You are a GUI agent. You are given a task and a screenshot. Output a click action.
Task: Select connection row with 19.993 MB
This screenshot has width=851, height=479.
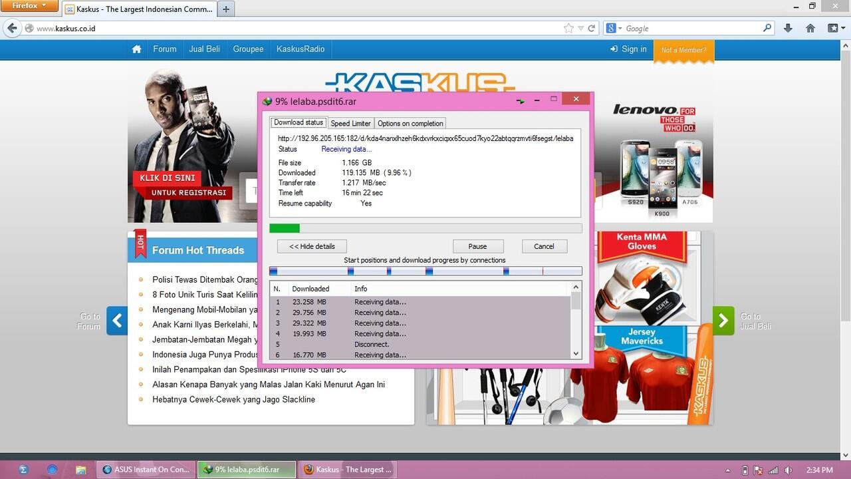(420, 334)
